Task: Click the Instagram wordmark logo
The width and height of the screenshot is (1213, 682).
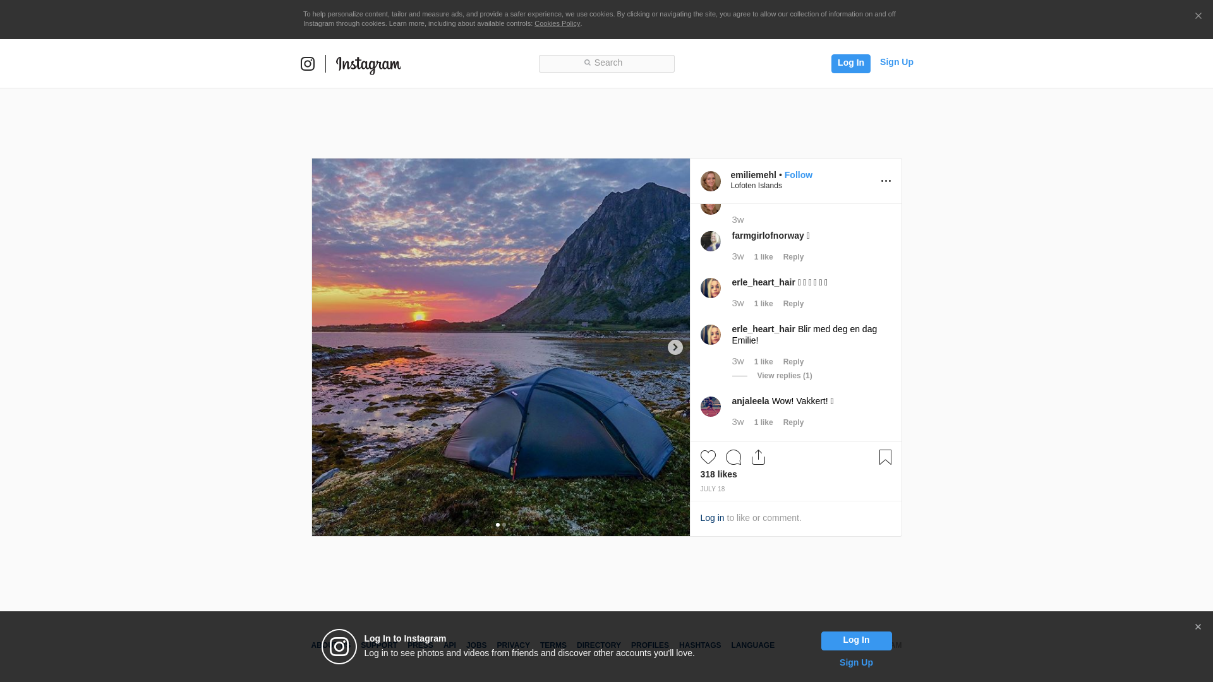Action: [368, 64]
